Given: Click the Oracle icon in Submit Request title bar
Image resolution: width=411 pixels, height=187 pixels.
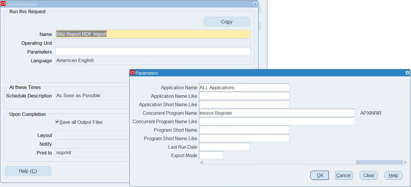Looking at the screenshot, I should [3, 4].
